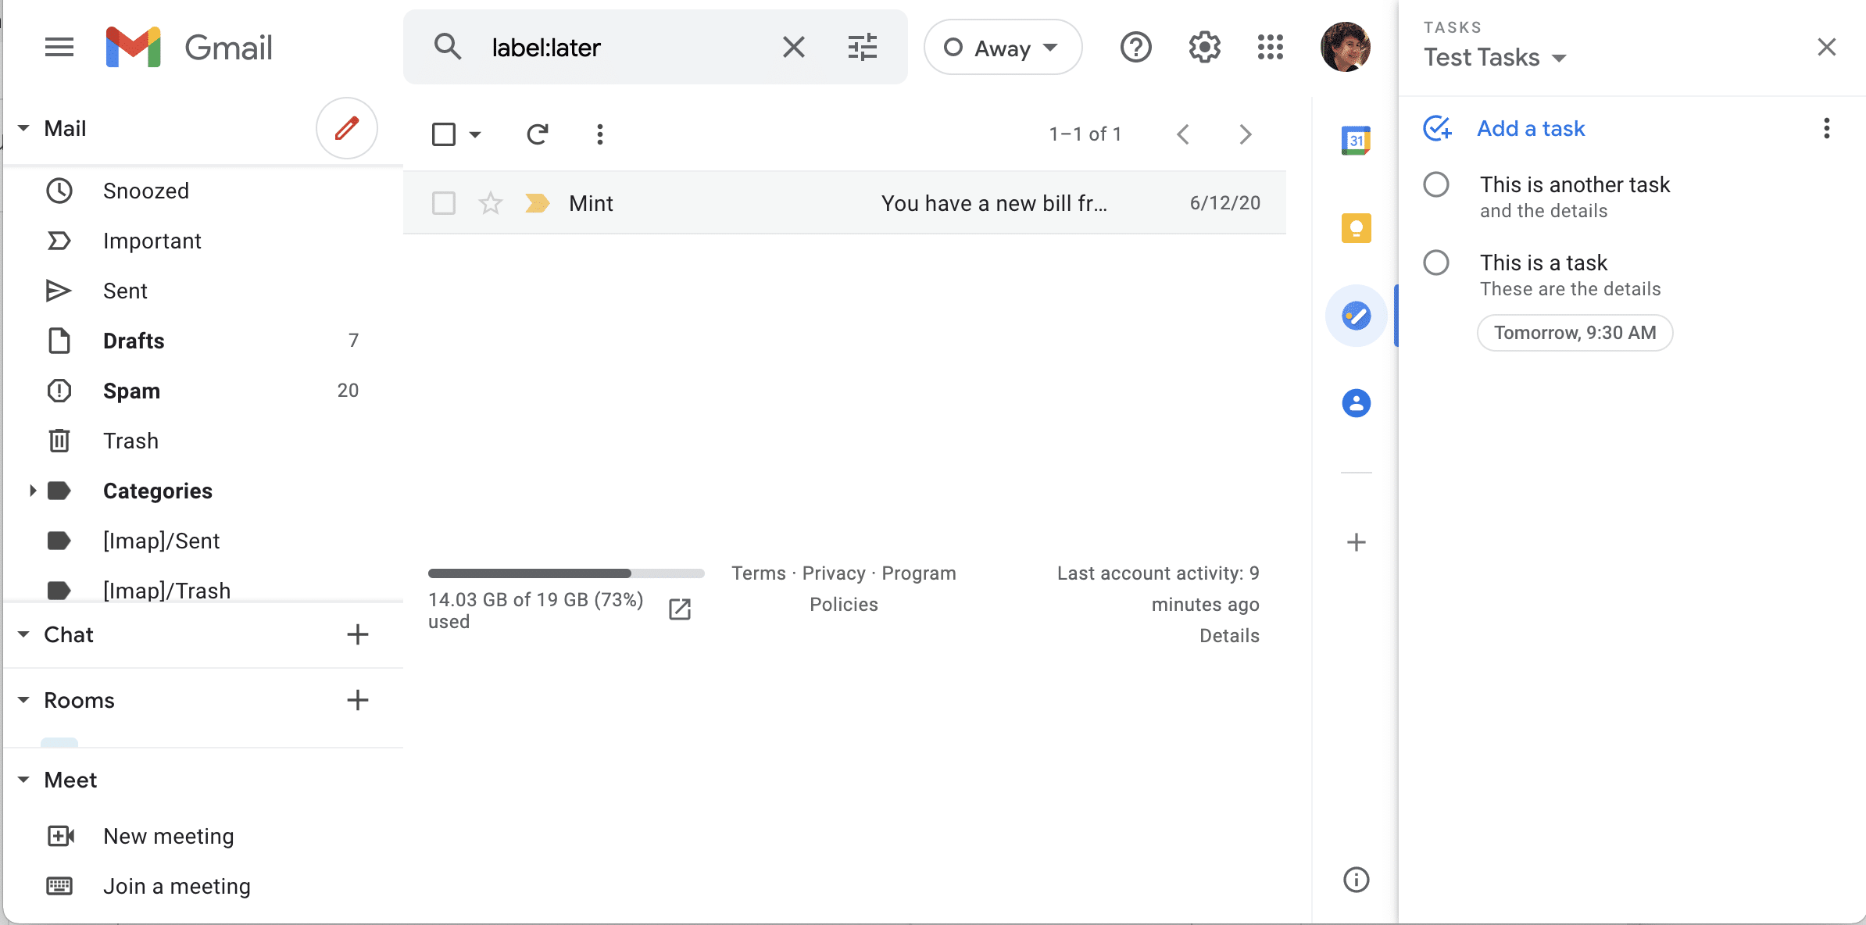Refresh the mail list
Image resolution: width=1866 pixels, height=925 pixels.
pos(537,134)
